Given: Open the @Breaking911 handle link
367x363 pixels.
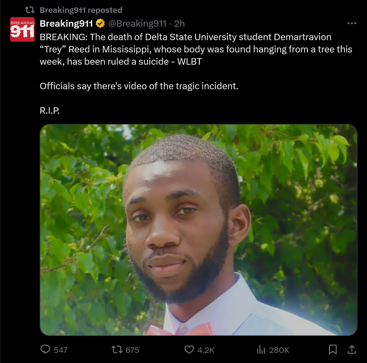Looking at the screenshot, I should 137,23.
